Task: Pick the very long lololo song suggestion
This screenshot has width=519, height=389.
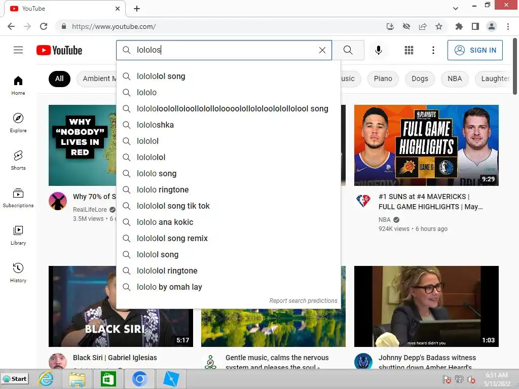Action: 229,109
